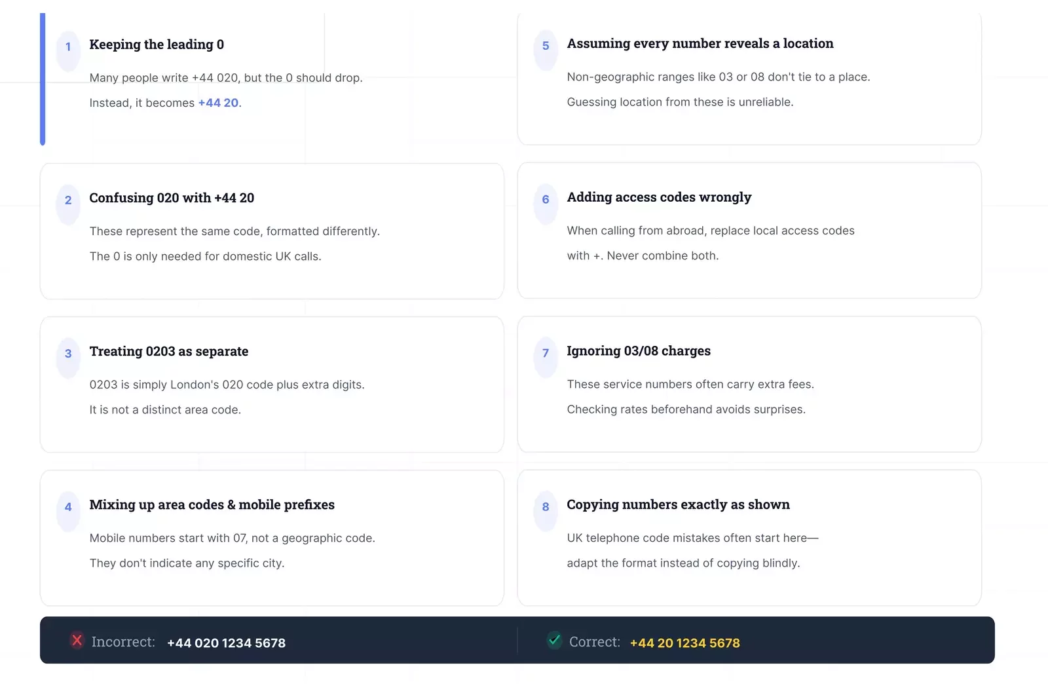1048x699 pixels.
Task: Click 'Mobile numbers start with 07' sentence
Action: point(232,538)
